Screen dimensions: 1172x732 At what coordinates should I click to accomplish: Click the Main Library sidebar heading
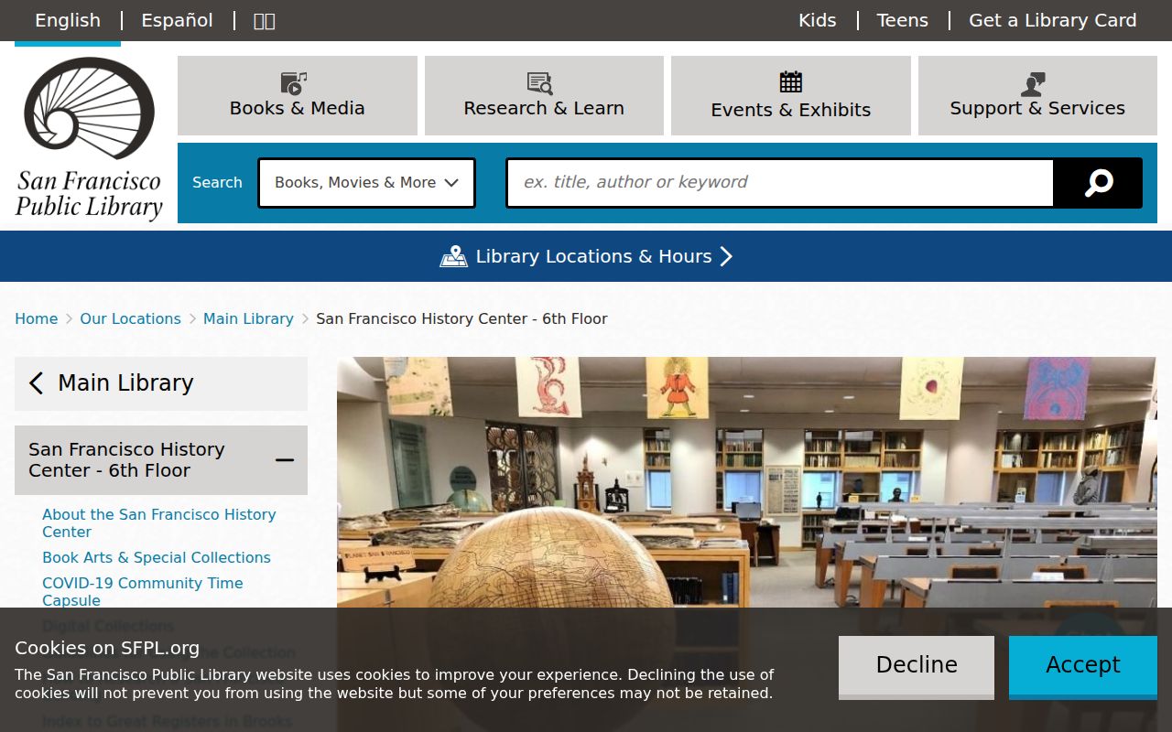point(125,383)
